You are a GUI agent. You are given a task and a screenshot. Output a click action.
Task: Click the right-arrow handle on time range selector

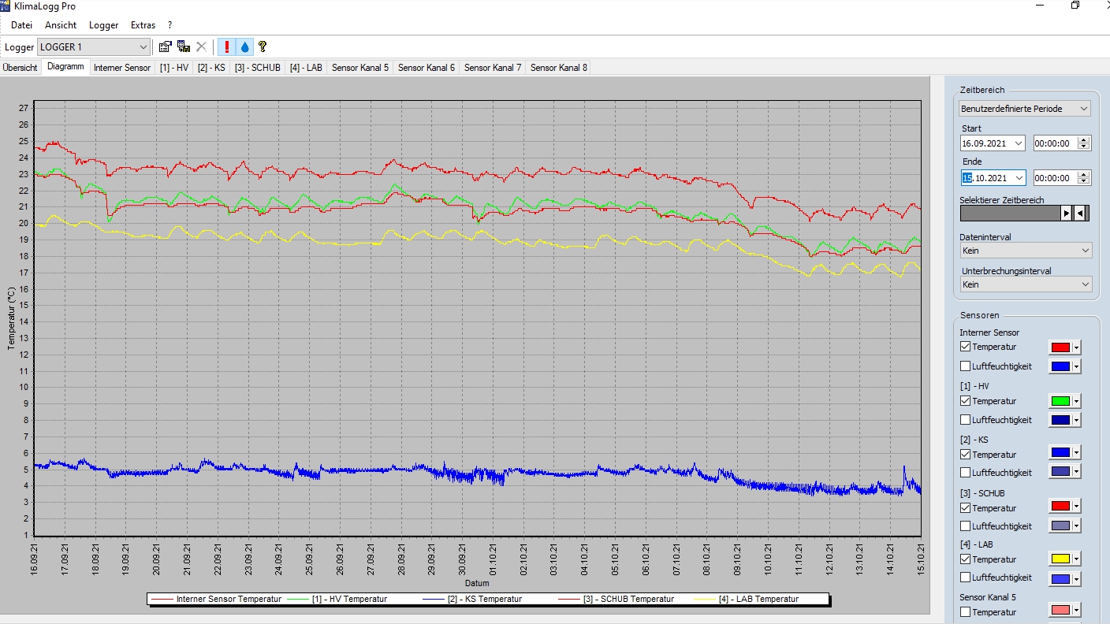coord(1066,213)
